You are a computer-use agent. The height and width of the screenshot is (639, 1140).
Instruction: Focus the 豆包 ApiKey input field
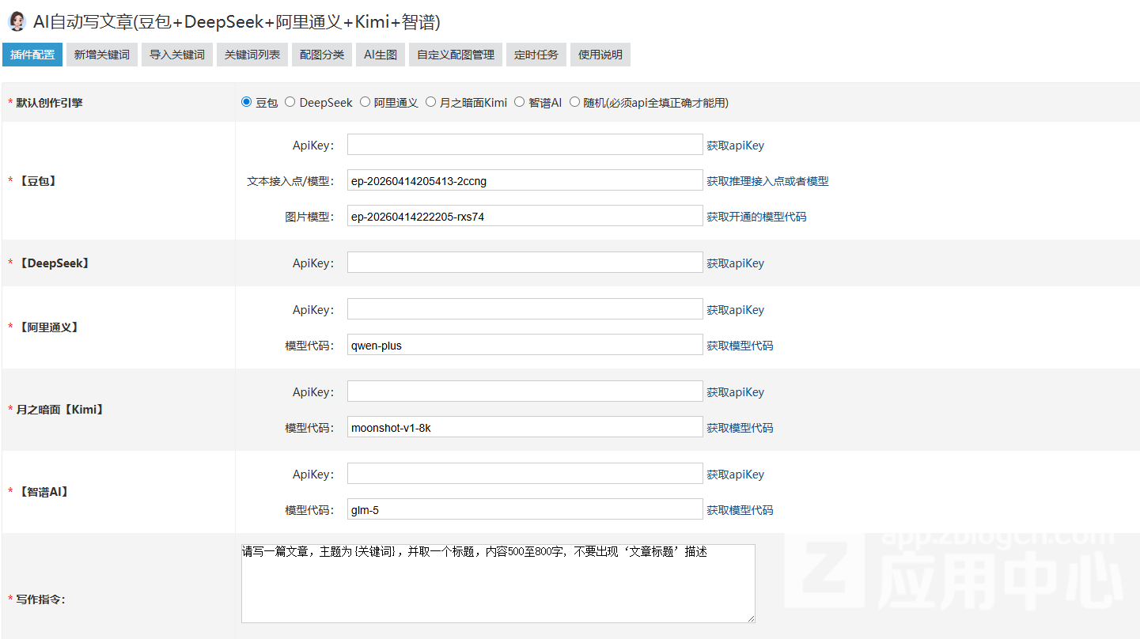(525, 145)
